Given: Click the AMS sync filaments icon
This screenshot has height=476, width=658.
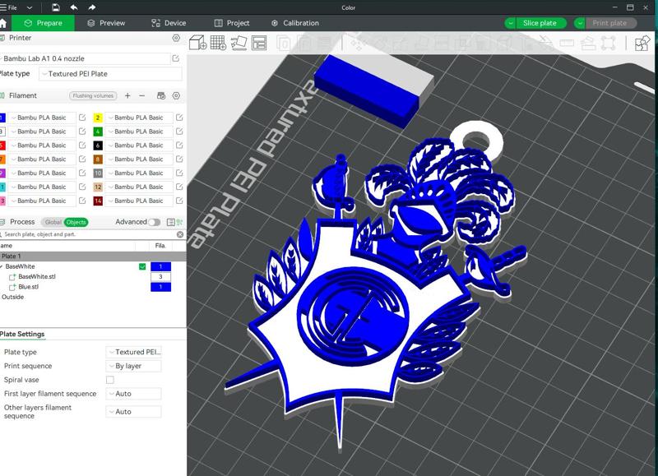Looking at the screenshot, I should (x=163, y=95).
